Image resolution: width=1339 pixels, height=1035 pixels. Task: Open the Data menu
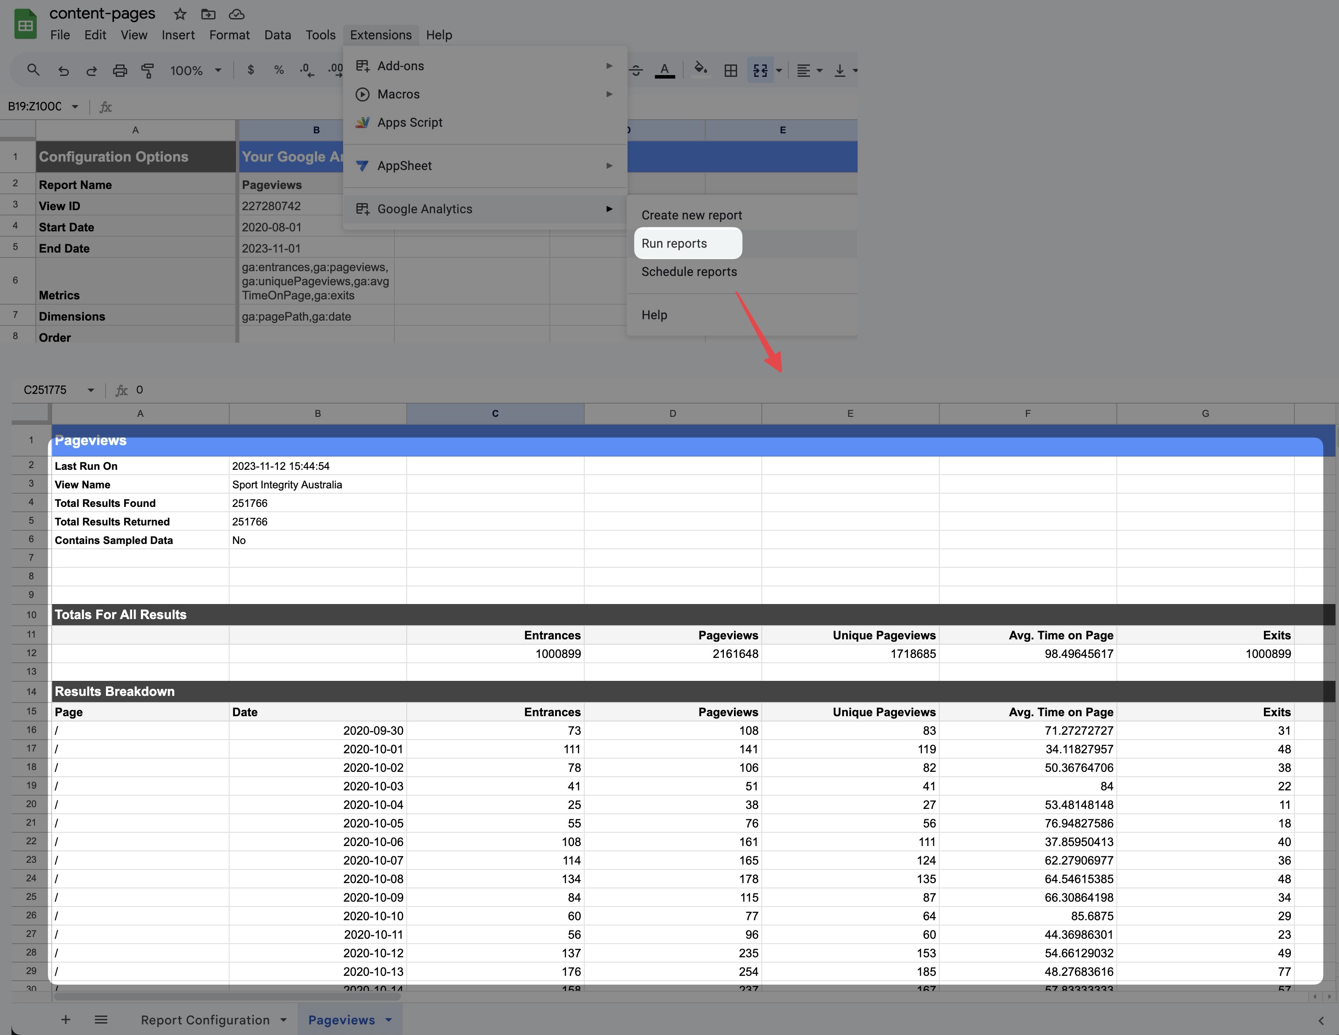(278, 35)
